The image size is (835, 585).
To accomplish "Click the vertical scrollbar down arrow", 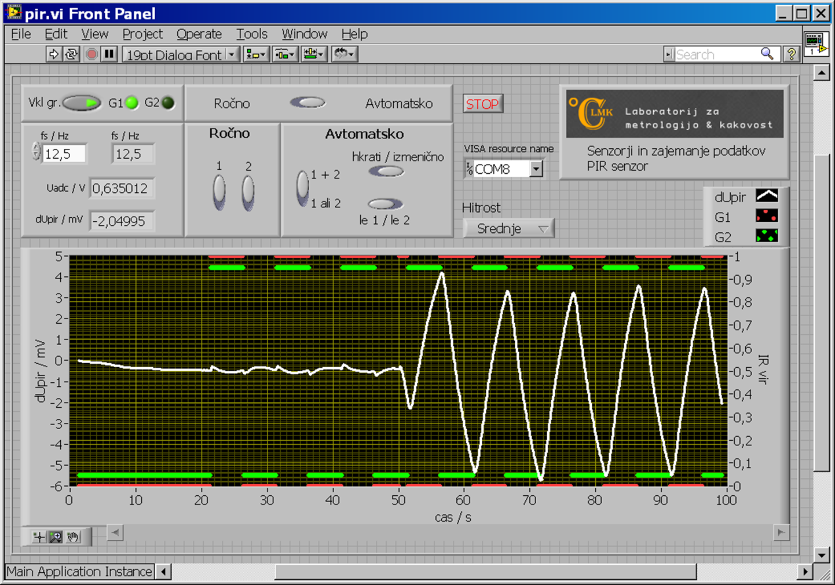I will click(821, 555).
